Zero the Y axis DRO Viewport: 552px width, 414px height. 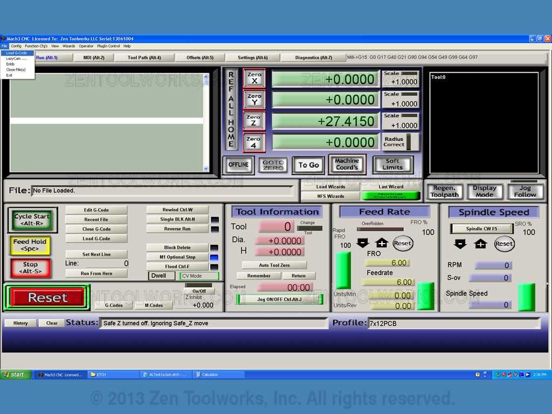point(254,100)
